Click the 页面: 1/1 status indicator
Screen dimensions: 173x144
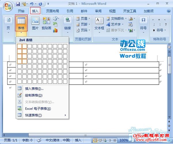pos(11,140)
